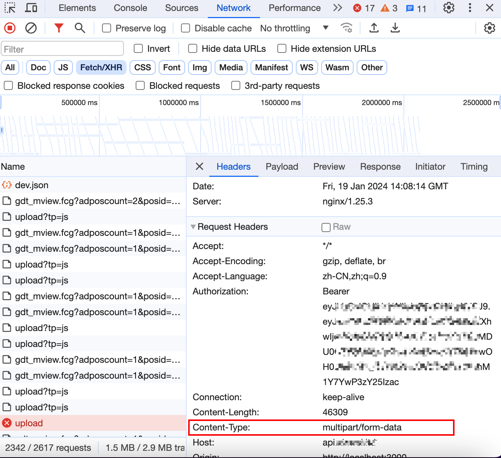Collapse the Request Headers section
This screenshot has height=458, width=501.
tap(193, 227)
